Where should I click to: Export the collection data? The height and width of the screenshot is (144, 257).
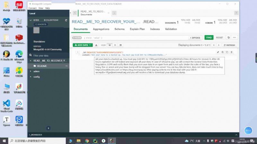click(96, 45)
